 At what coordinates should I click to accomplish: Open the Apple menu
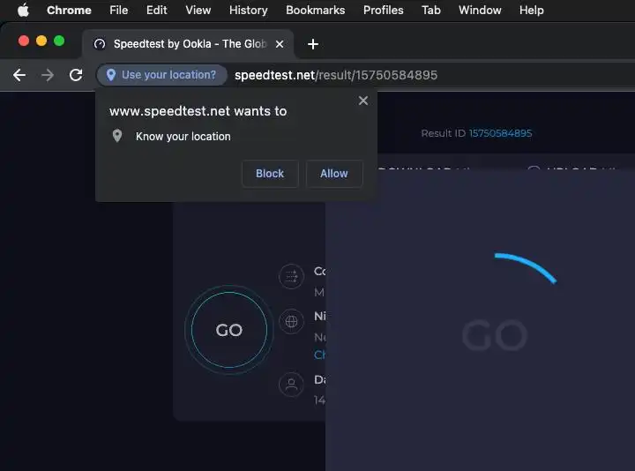[x=23, y=10]
